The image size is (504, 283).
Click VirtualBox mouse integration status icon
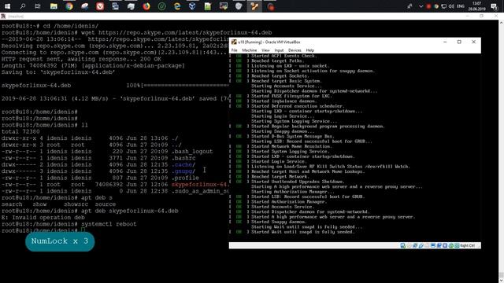pyautogui.click(x=457, y=245)
